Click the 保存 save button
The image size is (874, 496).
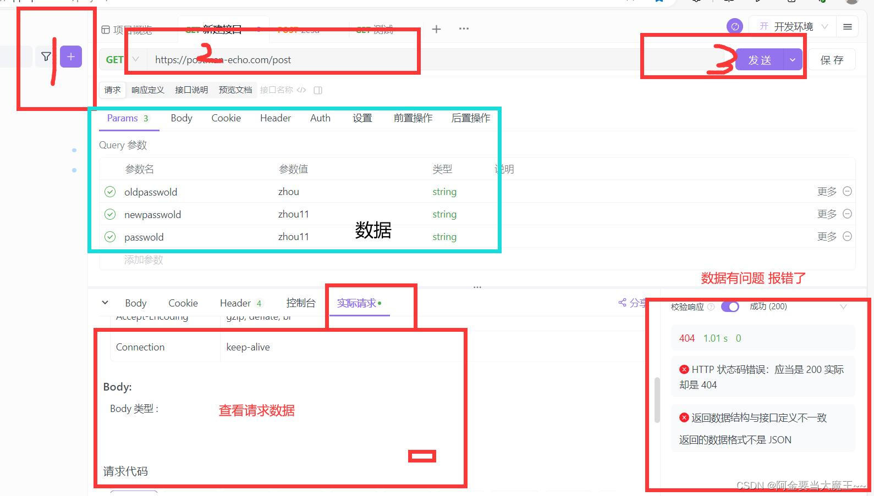click(832, 60)
